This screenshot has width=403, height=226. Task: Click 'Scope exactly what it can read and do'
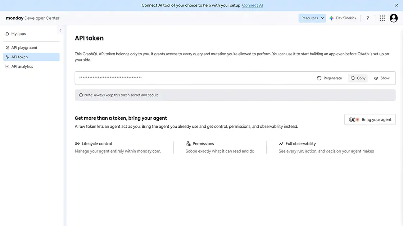coord(220,151)
